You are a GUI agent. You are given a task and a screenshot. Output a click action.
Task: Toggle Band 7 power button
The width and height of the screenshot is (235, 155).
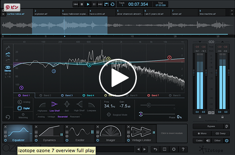pyautogui.click(x=148, y=95)
